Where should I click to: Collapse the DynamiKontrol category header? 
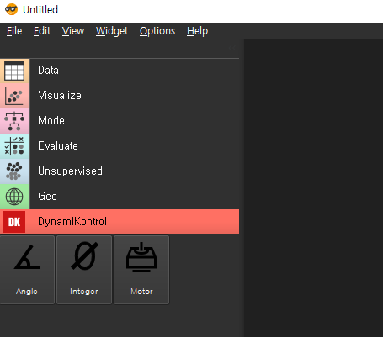(x=120, y=222)
